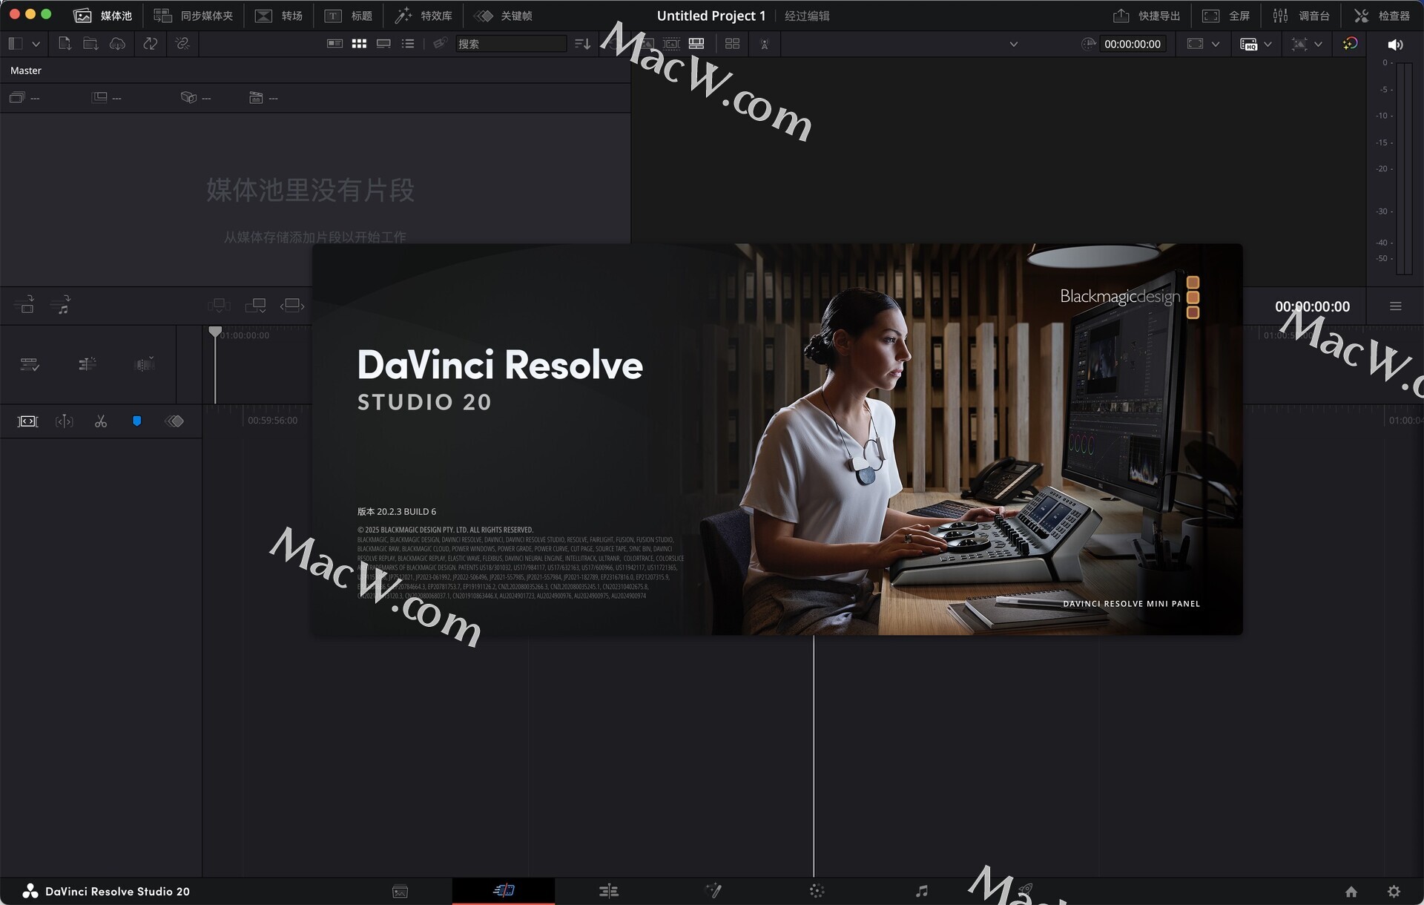Open project settings gear icon
1424x905 pixels.
1394,891
